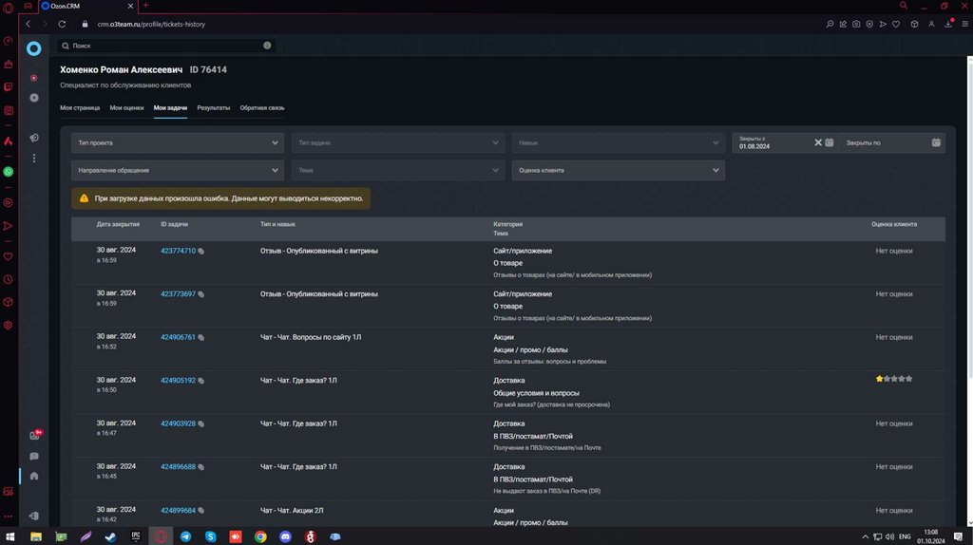The height and width of the screenshot is (545, 973).
Task: Open notifications icon with 9+ badge
Action: (34, 436)
